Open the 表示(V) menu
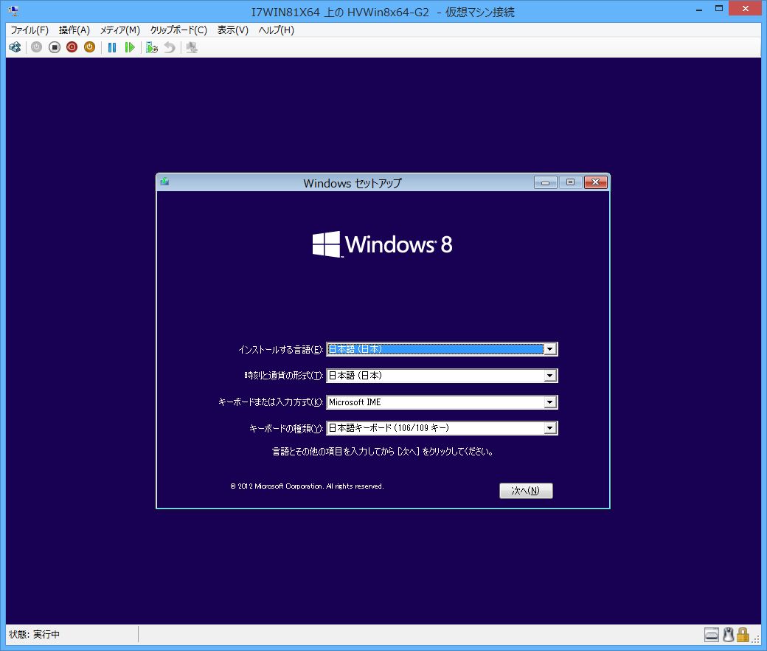The image size is (767, 651). pyautogui.click(x=233, y=30)
